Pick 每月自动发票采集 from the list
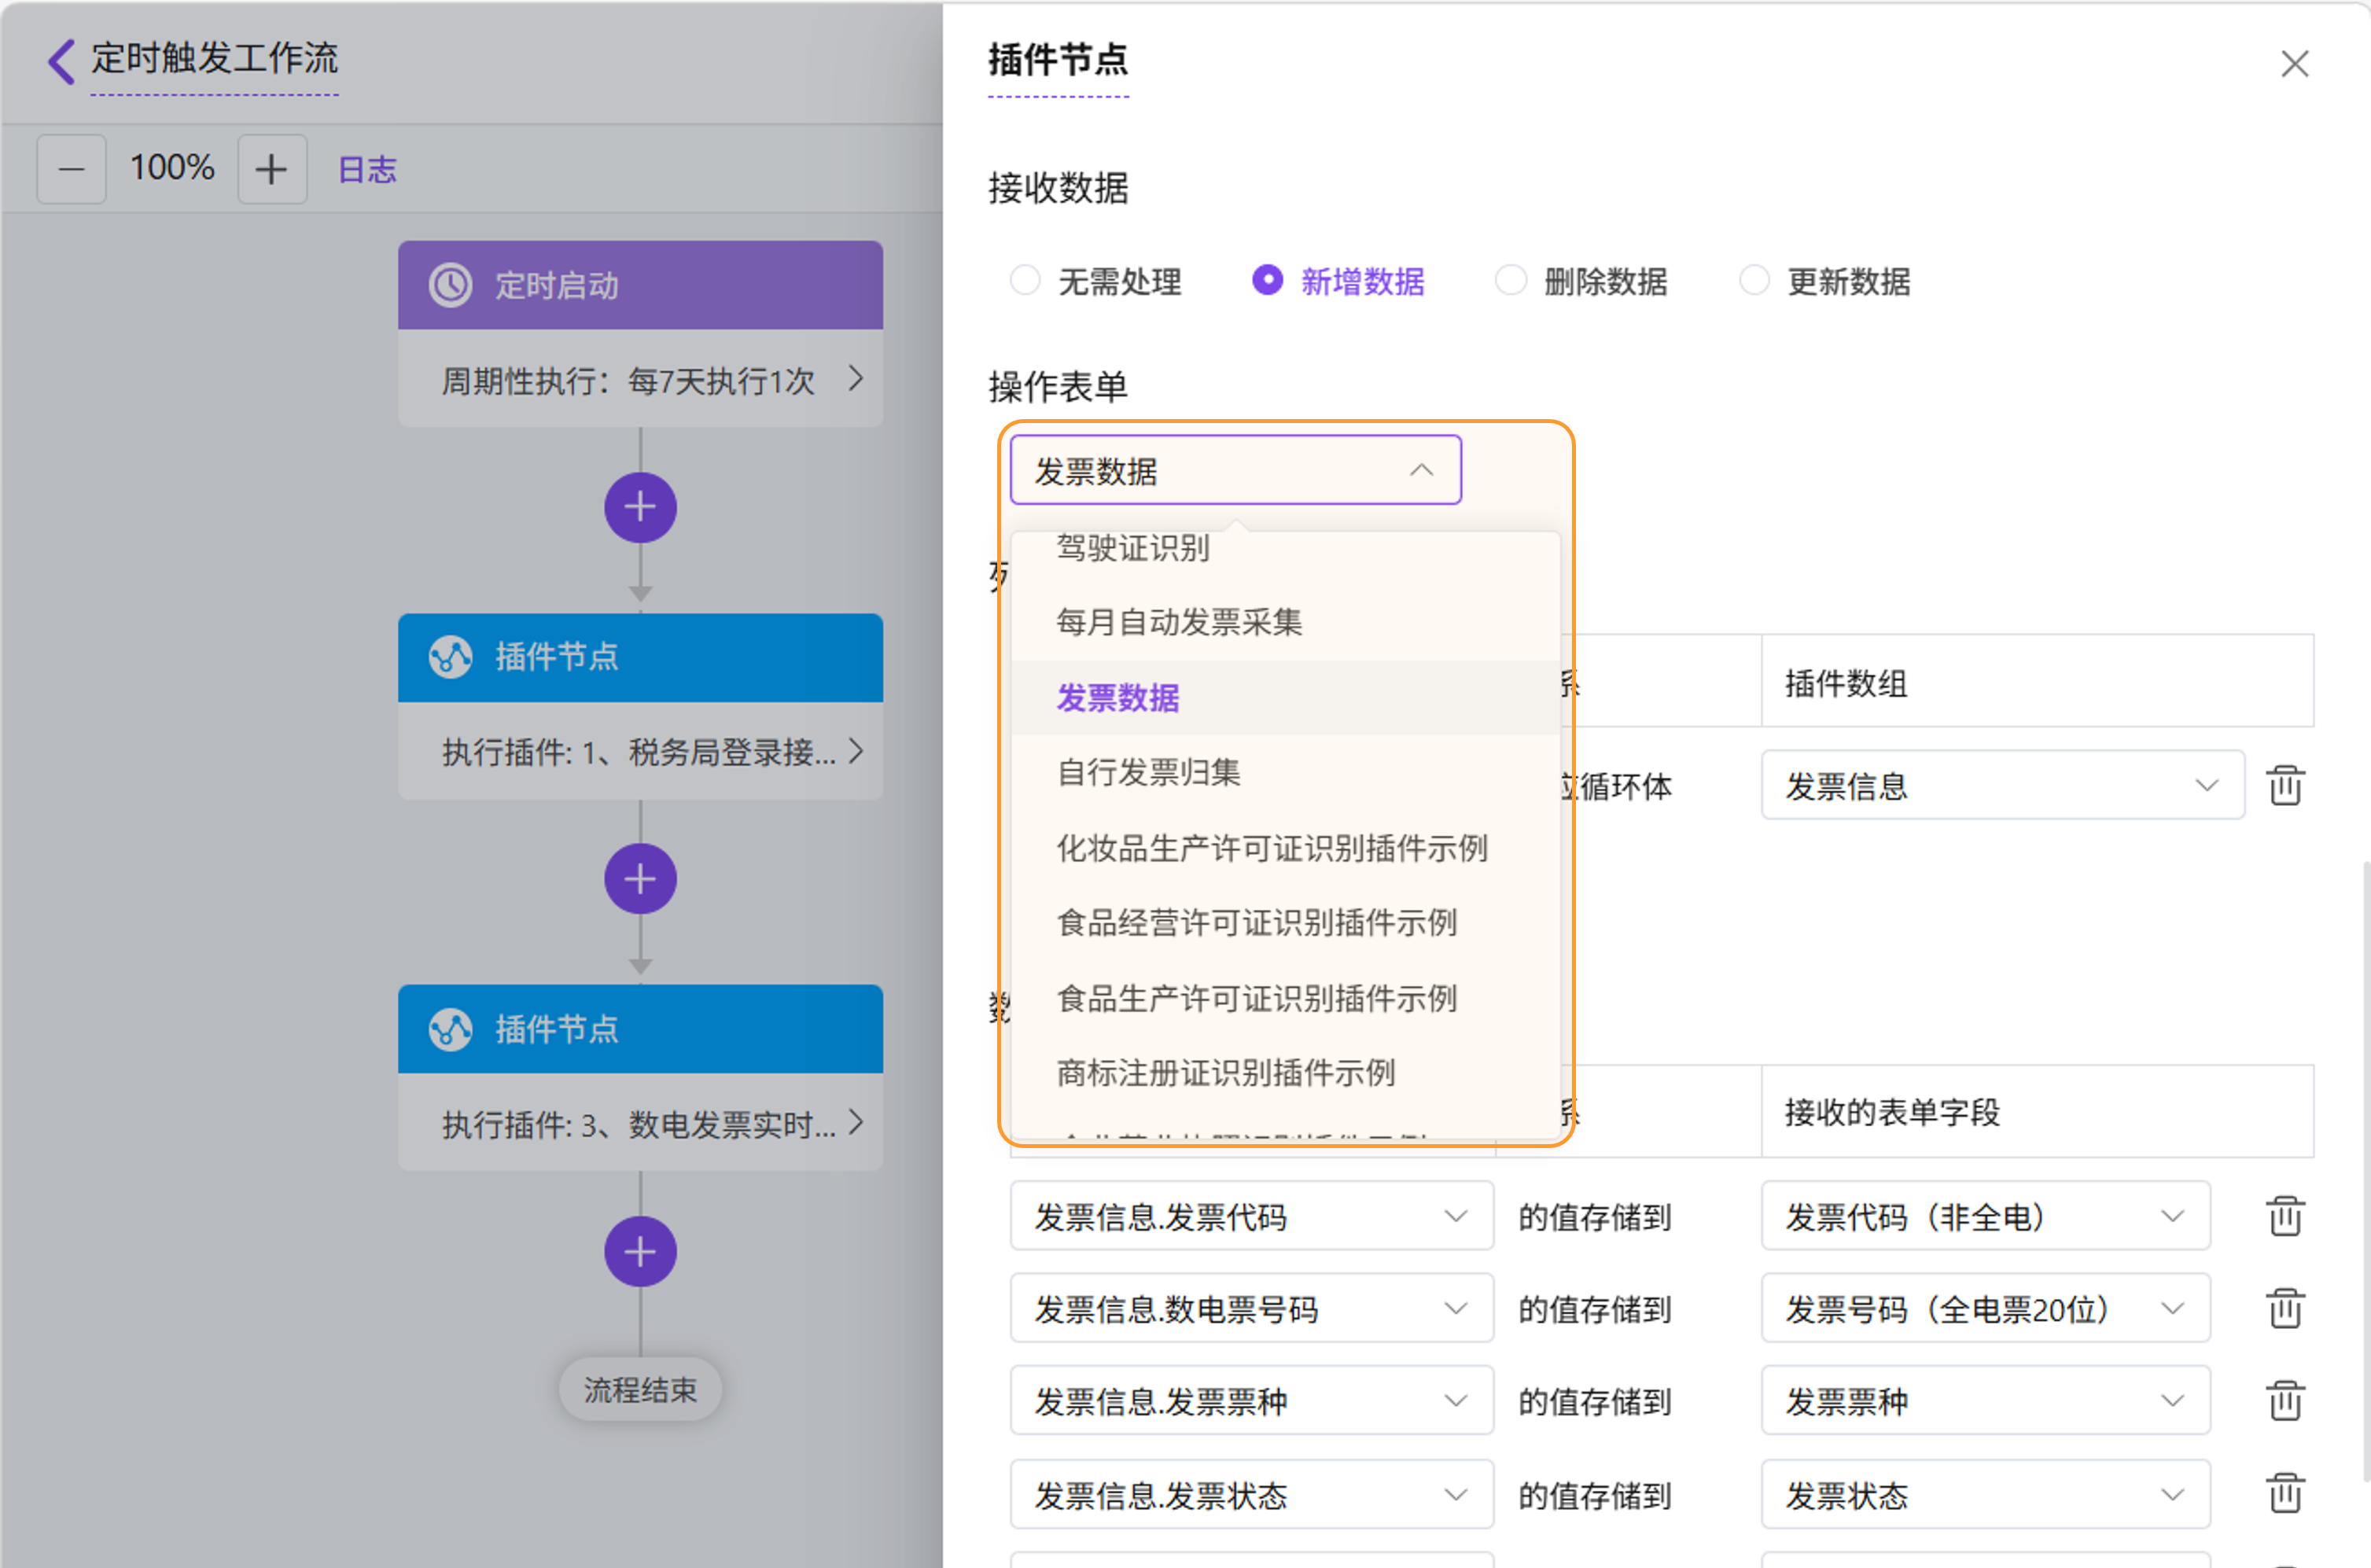 1180,622
